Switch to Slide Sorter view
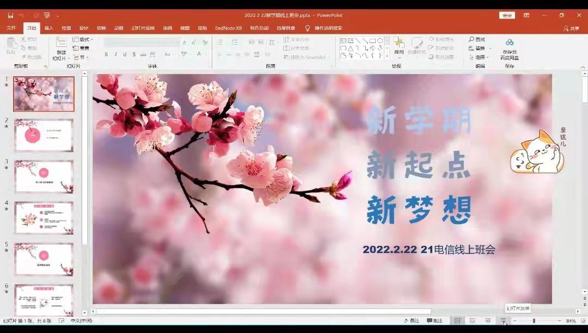The height and width of the screenshot is (333, 588). coord(473,320)
